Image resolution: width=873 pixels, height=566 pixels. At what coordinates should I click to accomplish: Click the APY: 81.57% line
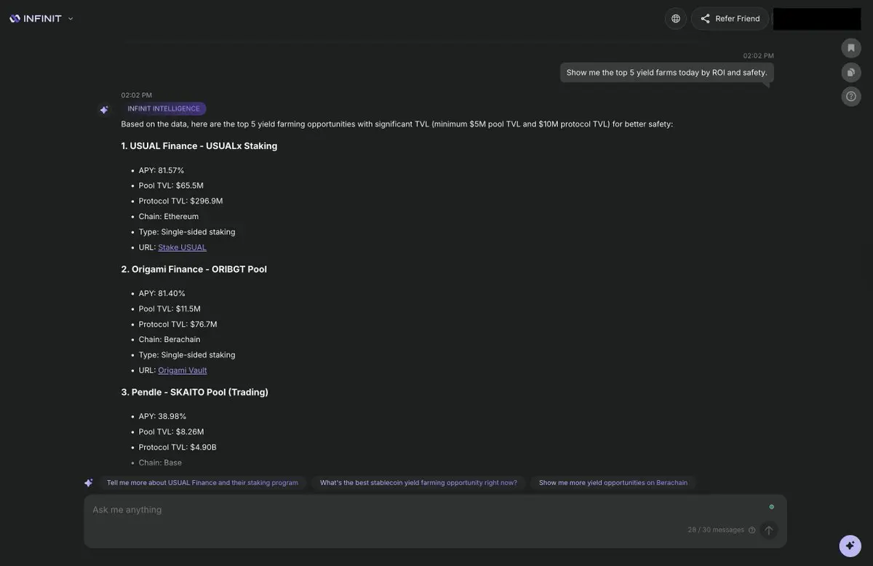tap(162, 170)
